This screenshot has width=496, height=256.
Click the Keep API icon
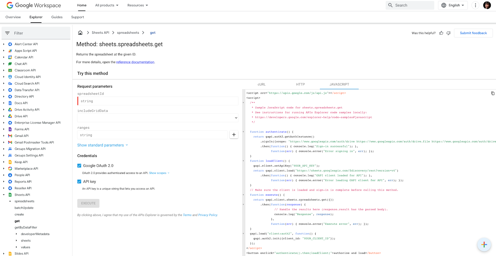click(x=10, y=162)
